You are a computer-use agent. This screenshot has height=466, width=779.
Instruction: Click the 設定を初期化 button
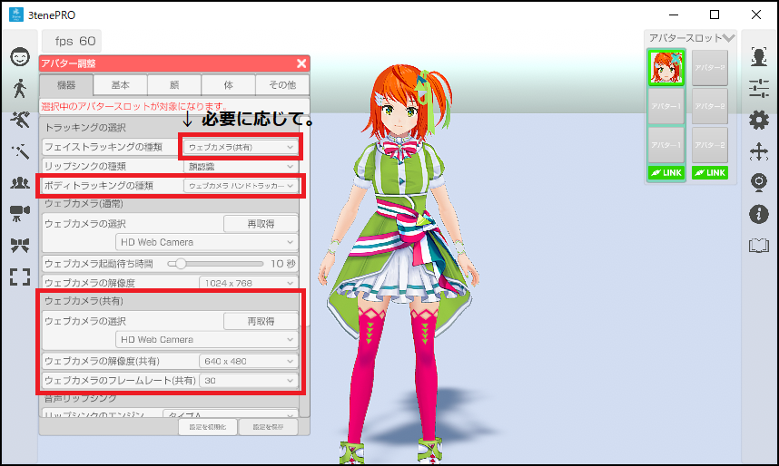(x=208, y=427)
